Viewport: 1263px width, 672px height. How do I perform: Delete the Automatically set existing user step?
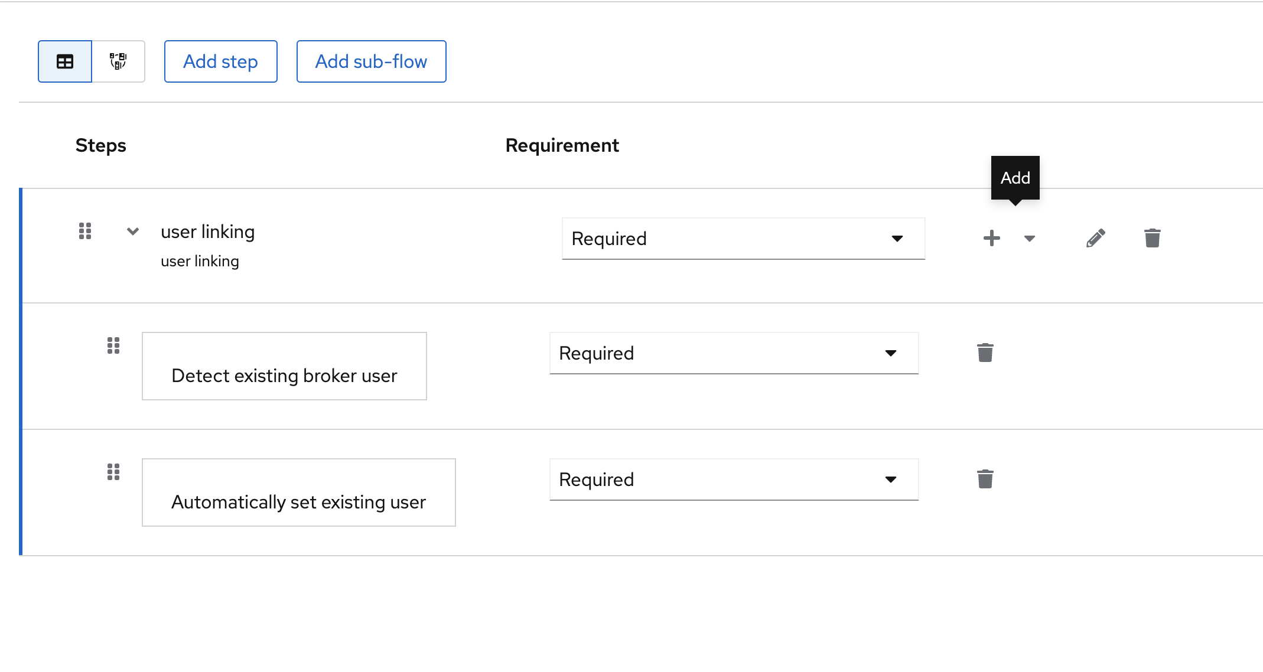[x=985, y=479]
